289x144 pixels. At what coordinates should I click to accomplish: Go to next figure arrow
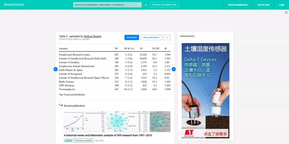pos(174,69)
